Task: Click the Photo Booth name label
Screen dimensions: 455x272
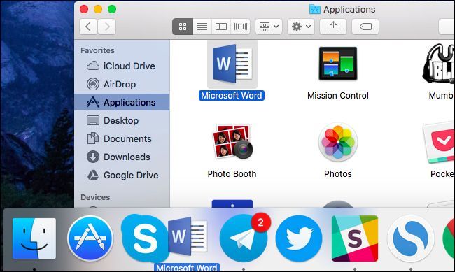Action: 232,173
